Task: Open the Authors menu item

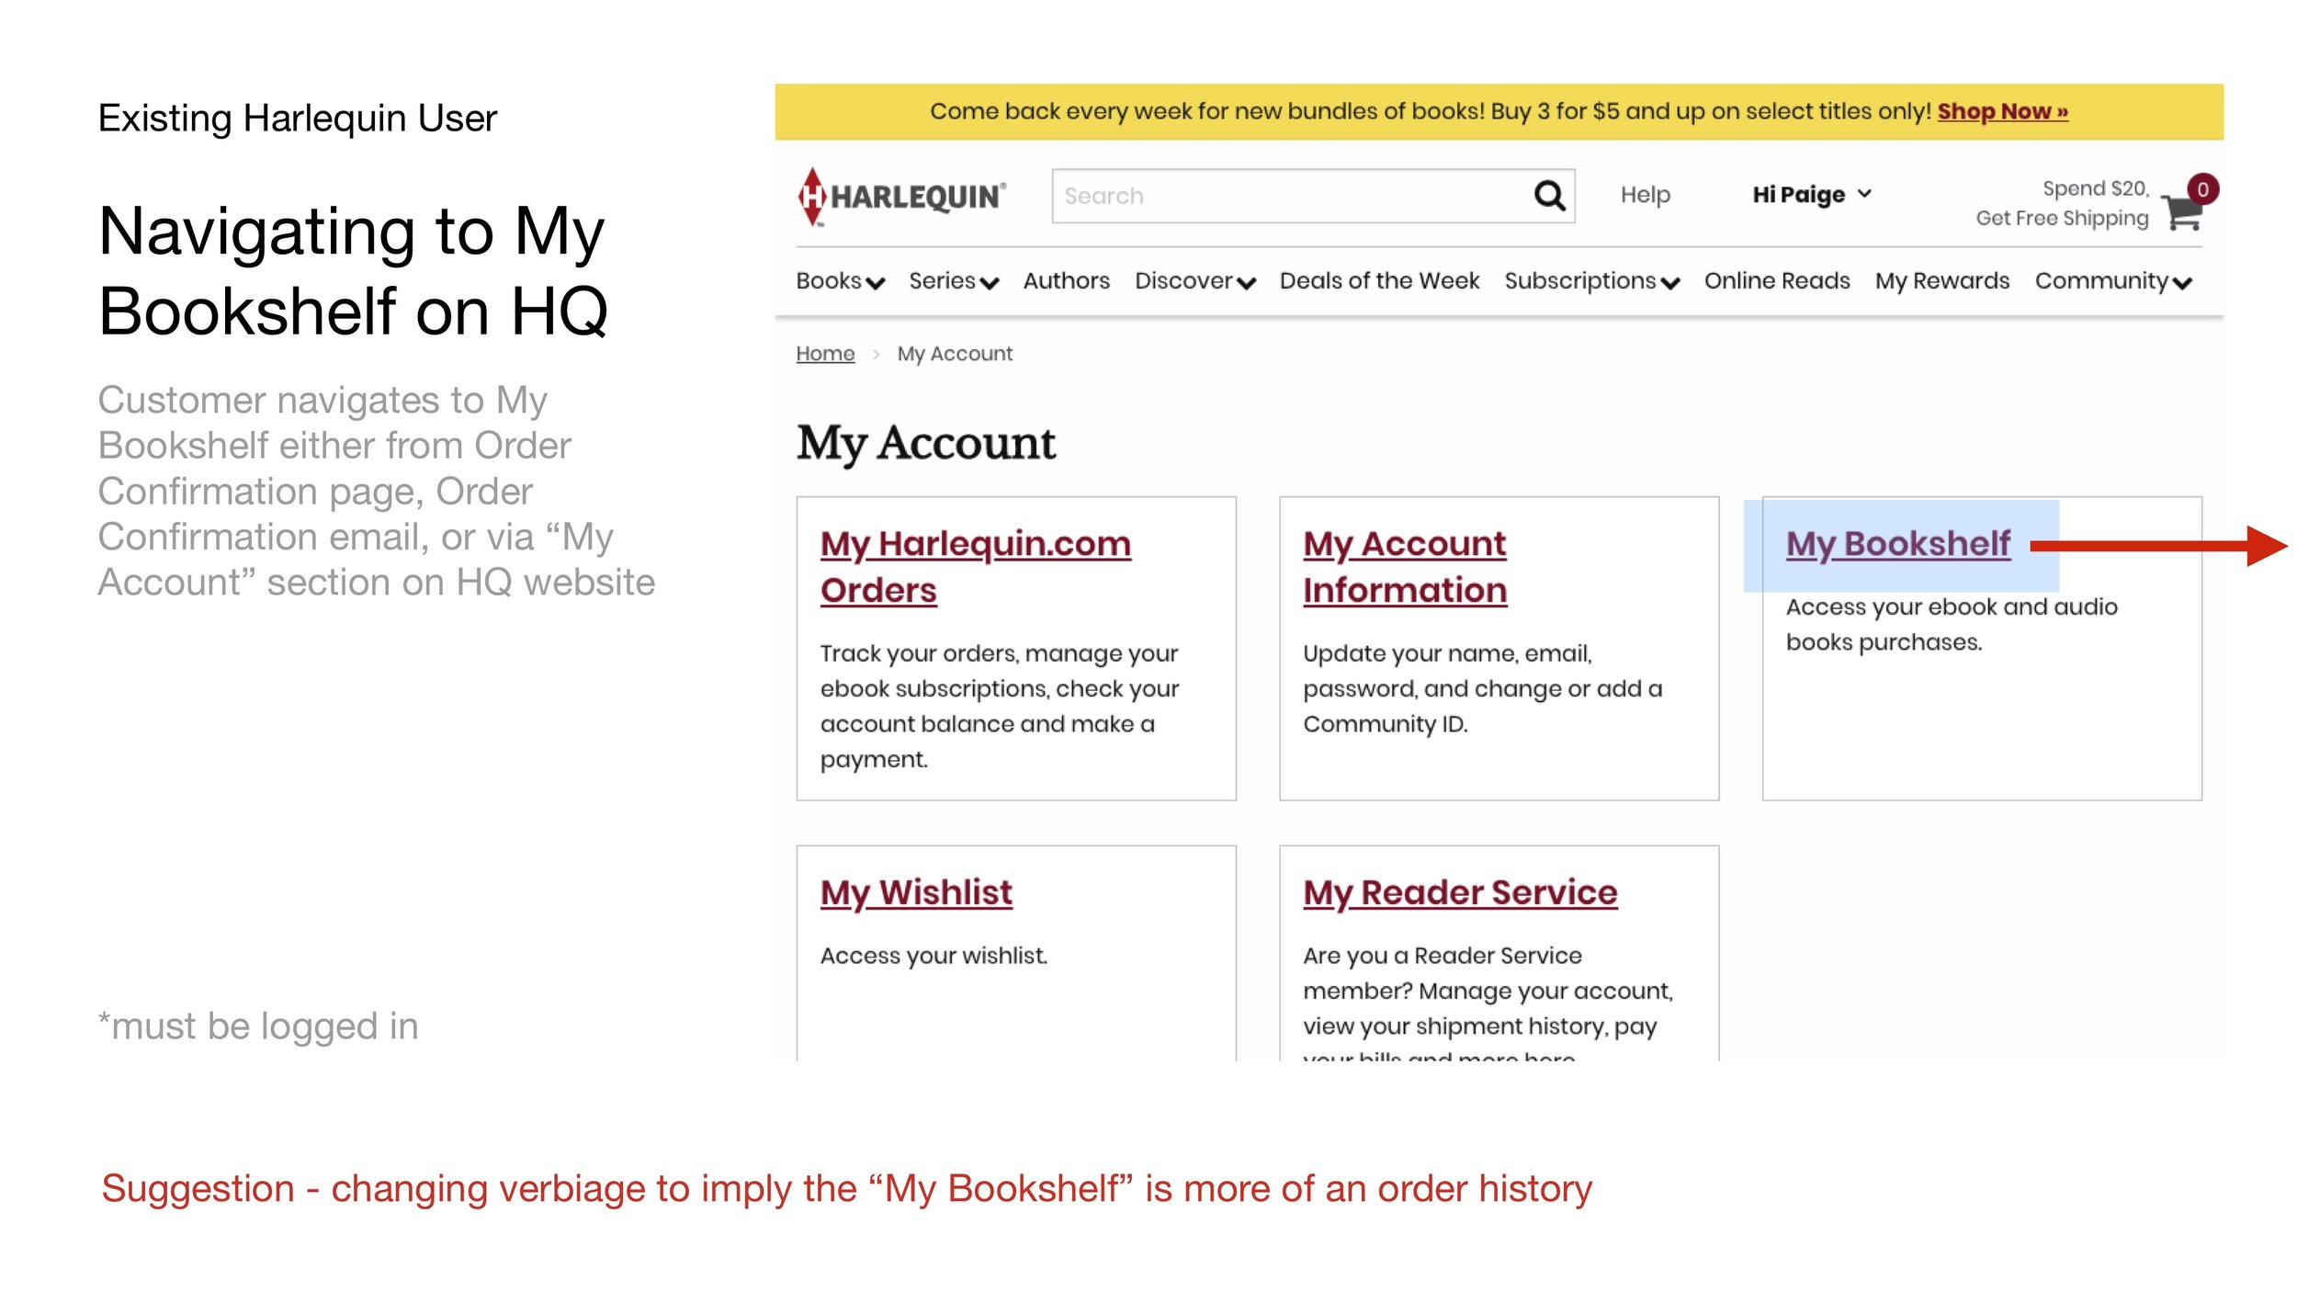Action: coord(1066,280)
